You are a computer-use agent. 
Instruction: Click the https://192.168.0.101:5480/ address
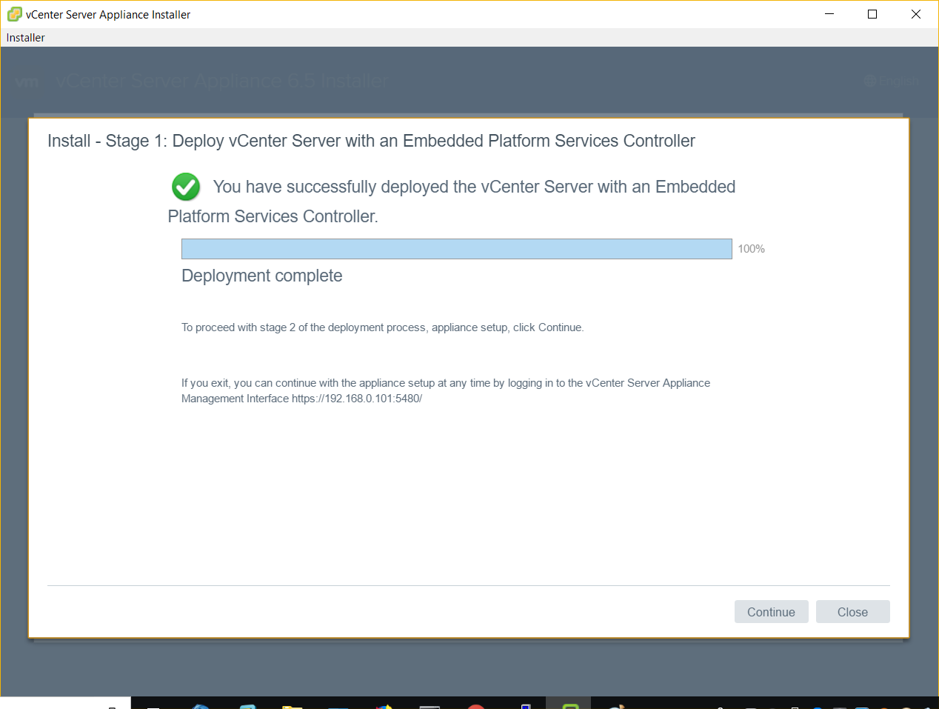click(357, 399)
